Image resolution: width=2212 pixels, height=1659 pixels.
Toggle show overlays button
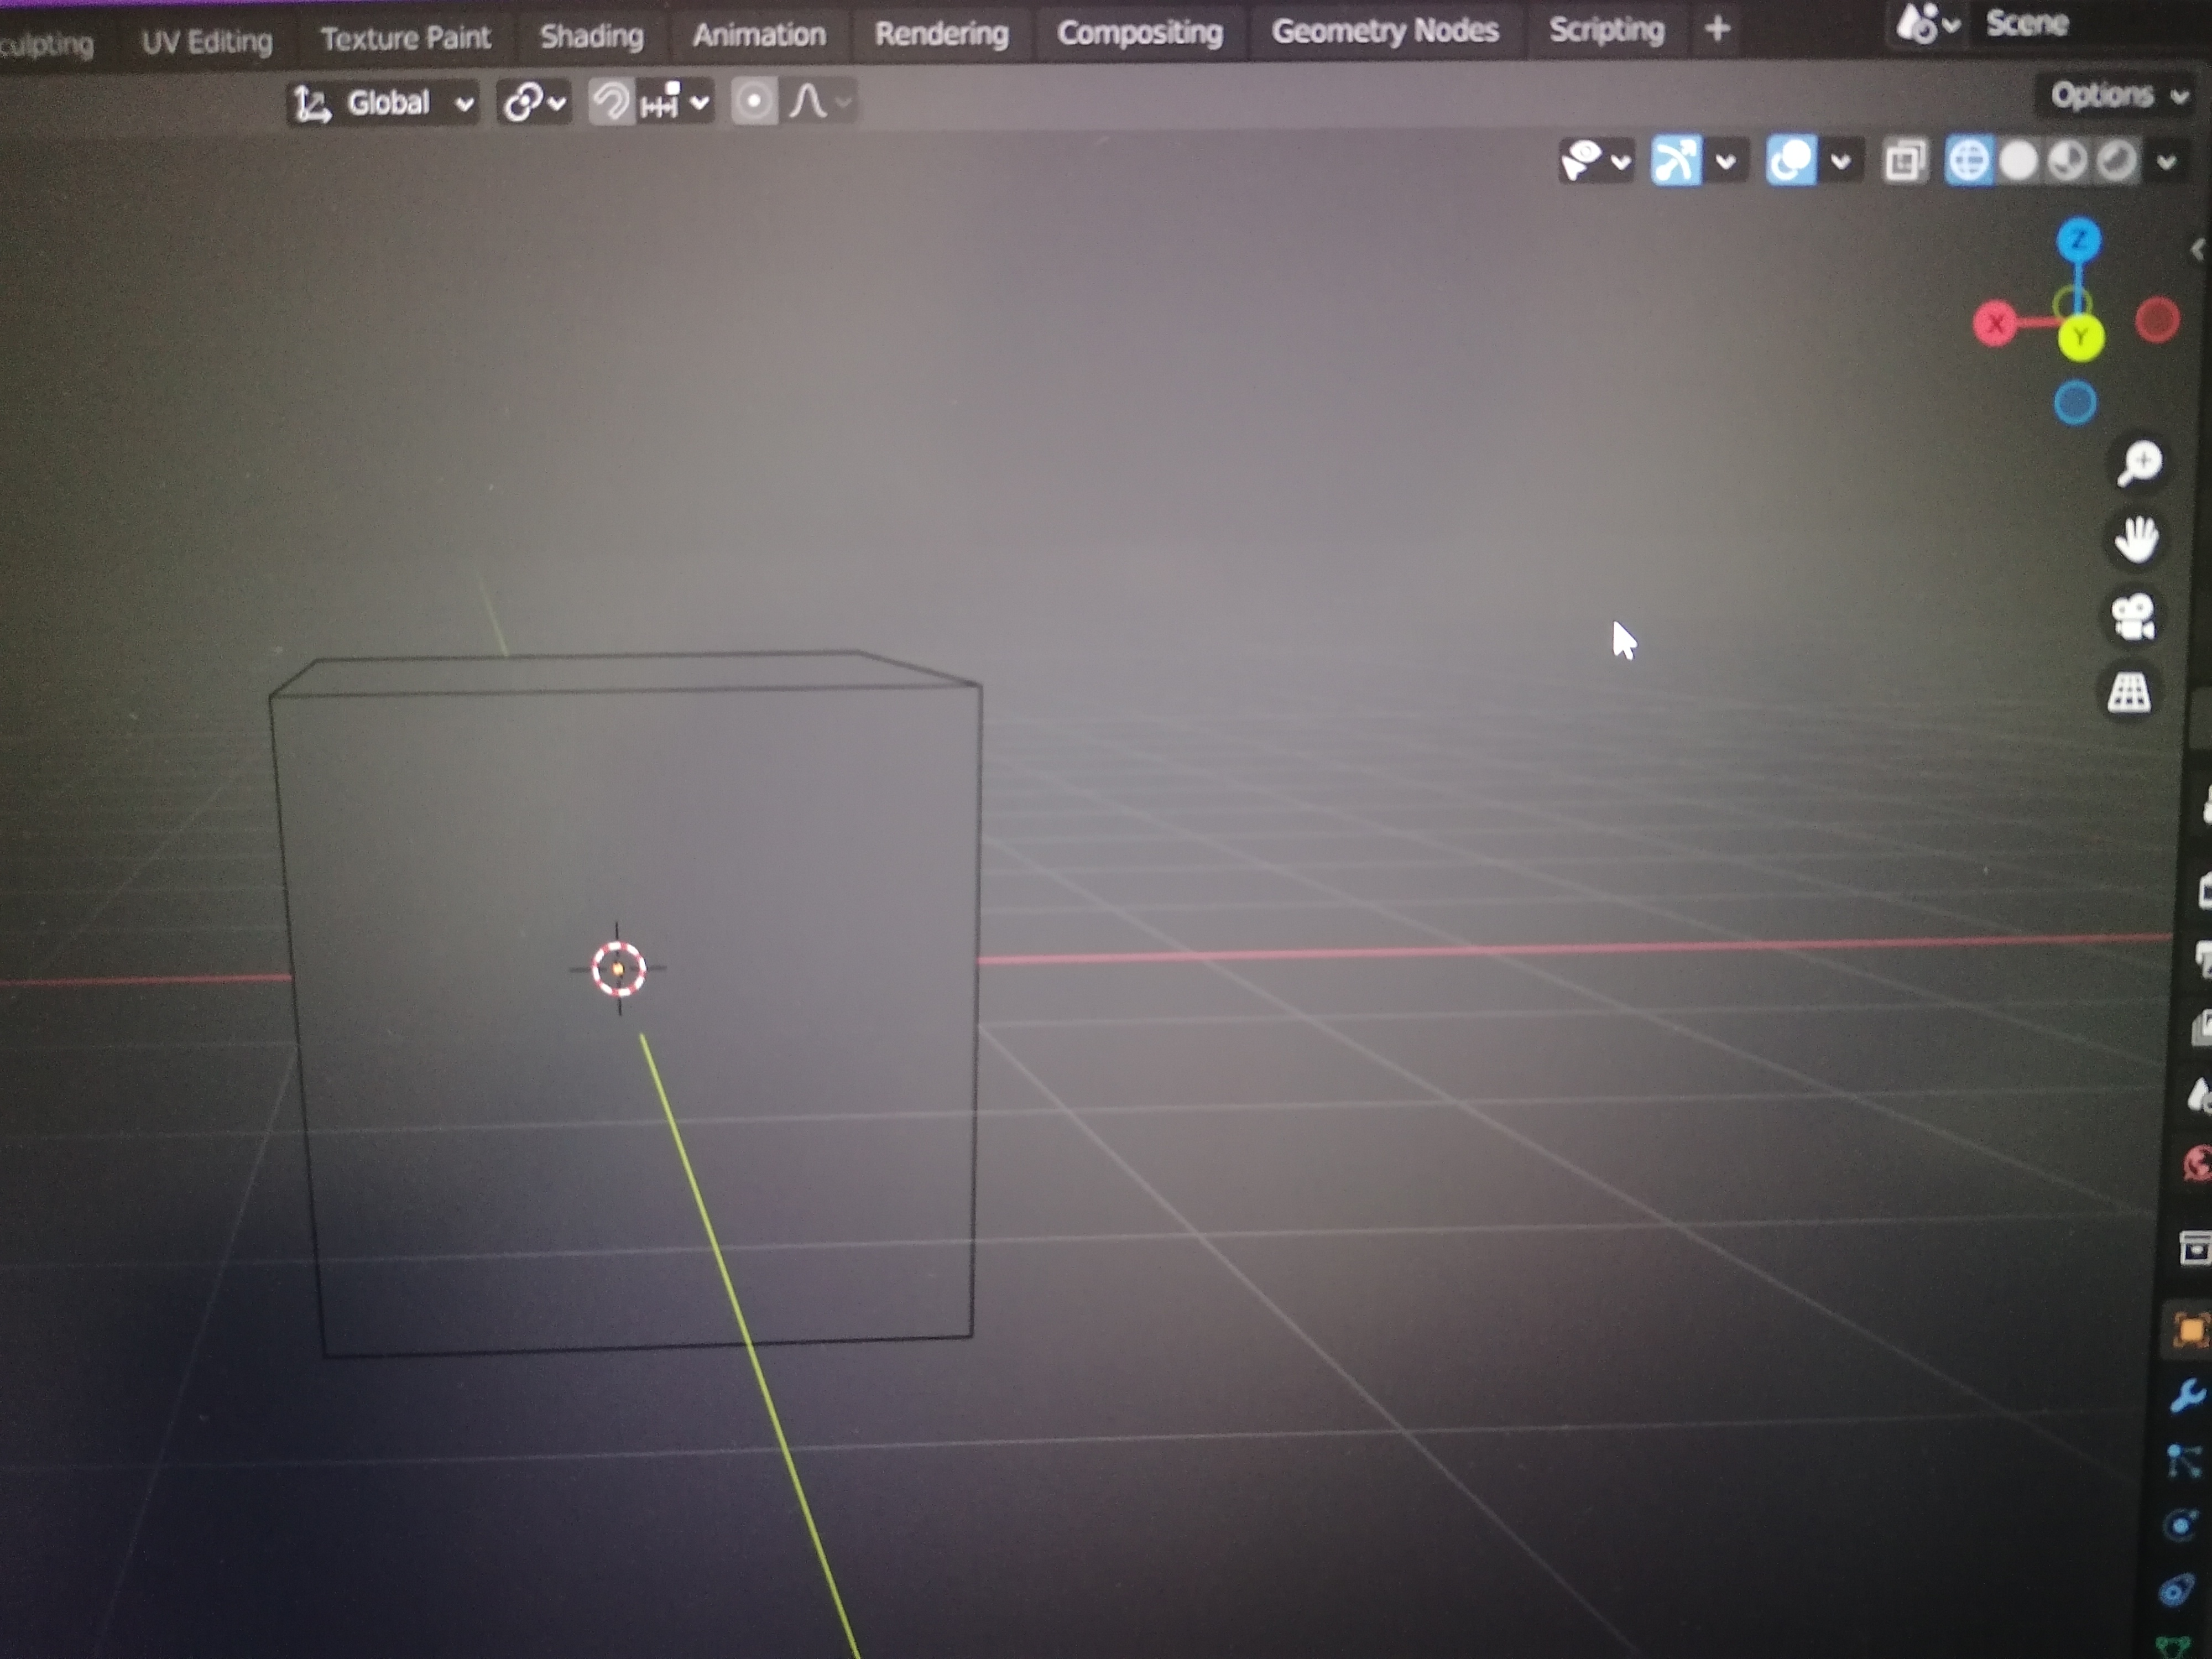(1790, 160)
